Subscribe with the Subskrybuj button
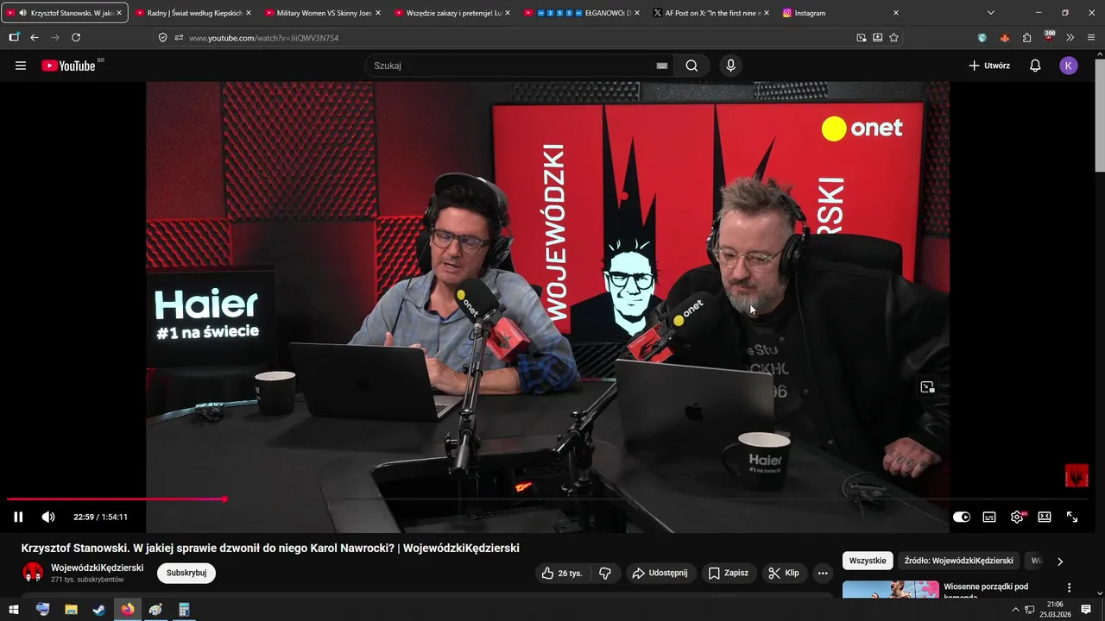 pos(186,573)
